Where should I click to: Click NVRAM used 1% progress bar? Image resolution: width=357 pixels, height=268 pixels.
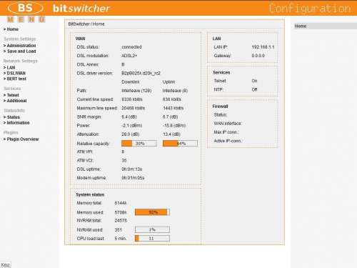pos(152,229)
